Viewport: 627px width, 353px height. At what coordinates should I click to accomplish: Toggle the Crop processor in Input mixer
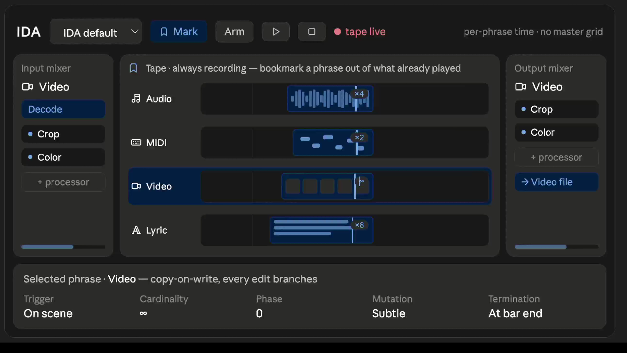point(63,134)
